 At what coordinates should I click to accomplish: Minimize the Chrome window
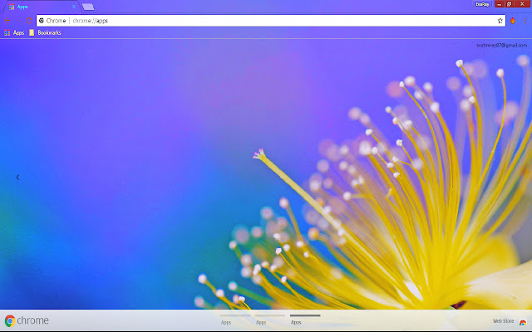499,4
